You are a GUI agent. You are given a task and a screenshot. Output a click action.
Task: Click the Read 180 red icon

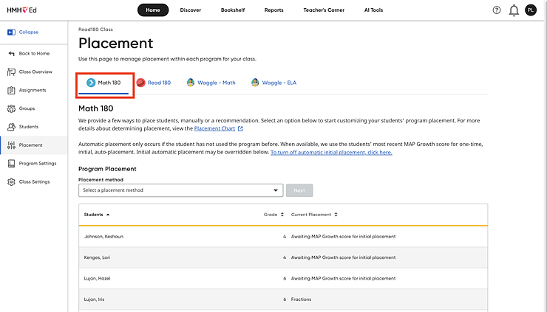pos(140,83)
